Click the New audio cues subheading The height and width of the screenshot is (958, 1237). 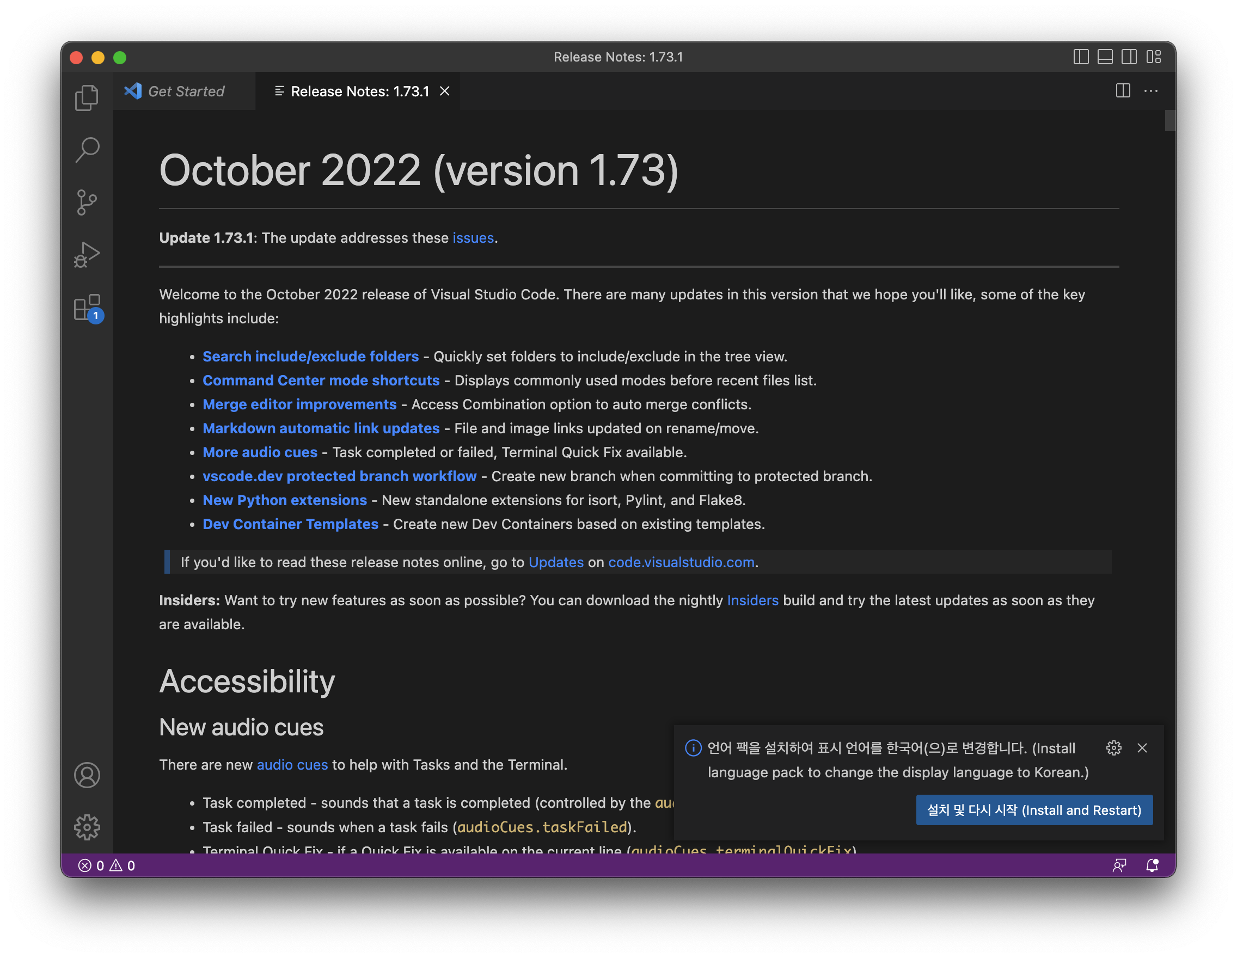(241, 727)
